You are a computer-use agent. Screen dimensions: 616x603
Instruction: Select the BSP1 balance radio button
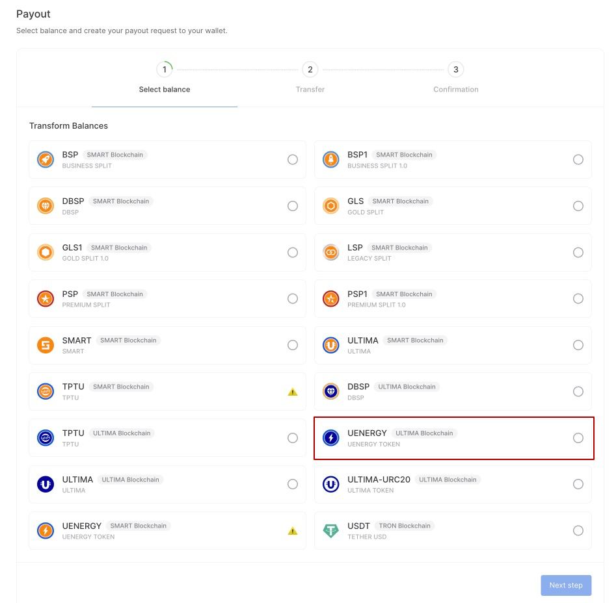578,160
